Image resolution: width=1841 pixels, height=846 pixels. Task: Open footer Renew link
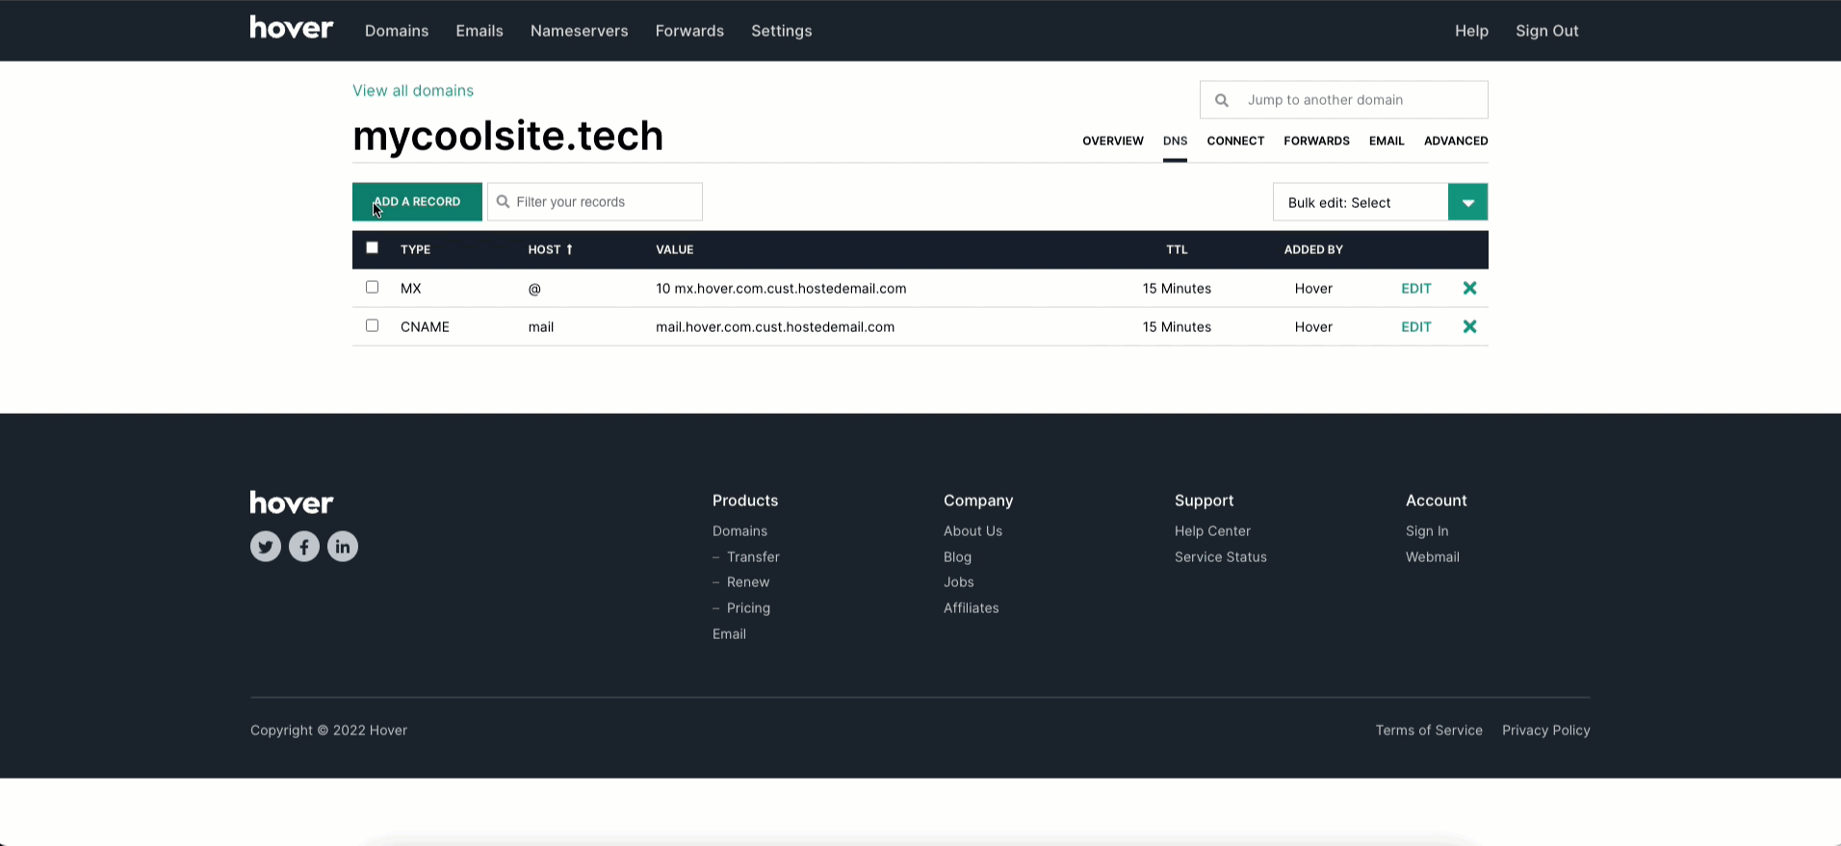coord(748,581)
